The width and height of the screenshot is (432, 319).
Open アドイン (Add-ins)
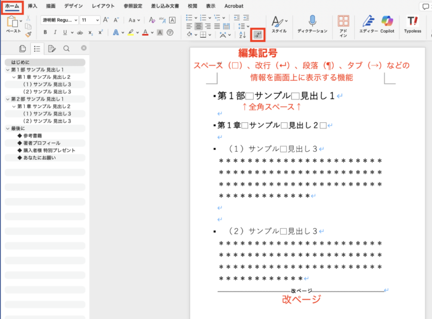click(343, 26)
